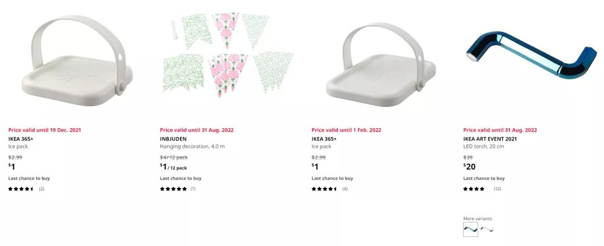View the star rating with 2 reviews

click(x=26, y=189)
